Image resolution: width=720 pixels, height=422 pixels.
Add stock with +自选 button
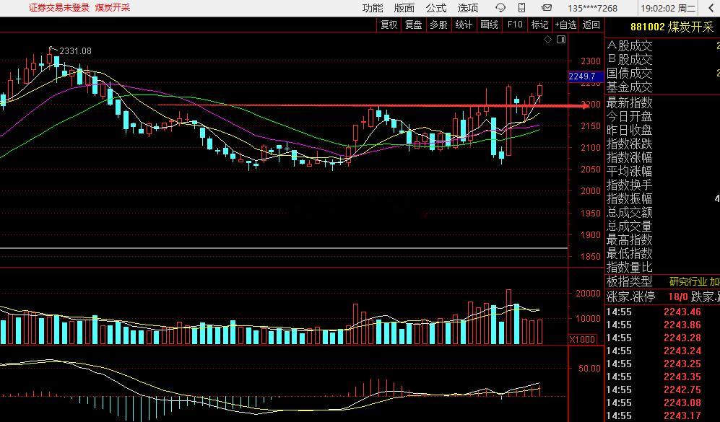point(565,25)
